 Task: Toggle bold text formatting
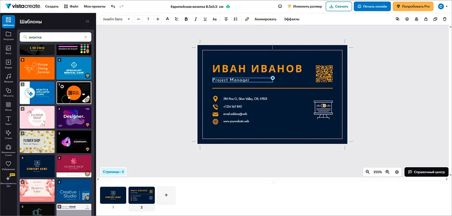[x=186, y=19]
